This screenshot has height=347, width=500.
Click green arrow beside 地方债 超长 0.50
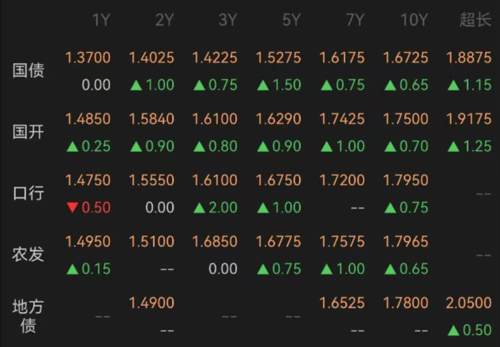(x=453, y=330)
